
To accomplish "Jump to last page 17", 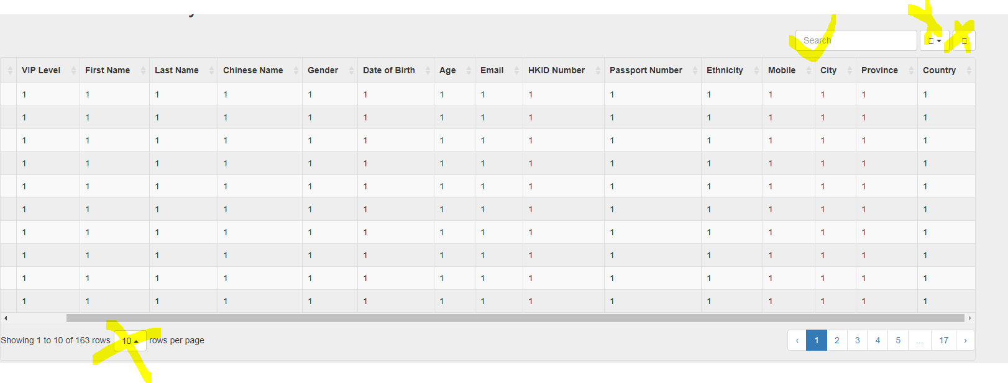I will click(x=943, y=340).
